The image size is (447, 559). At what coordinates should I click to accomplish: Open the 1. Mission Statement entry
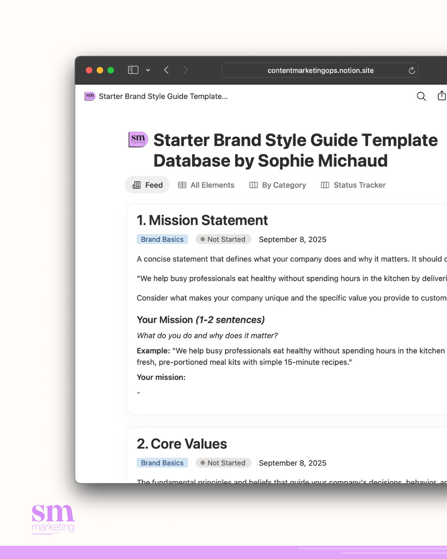[202, 220]
